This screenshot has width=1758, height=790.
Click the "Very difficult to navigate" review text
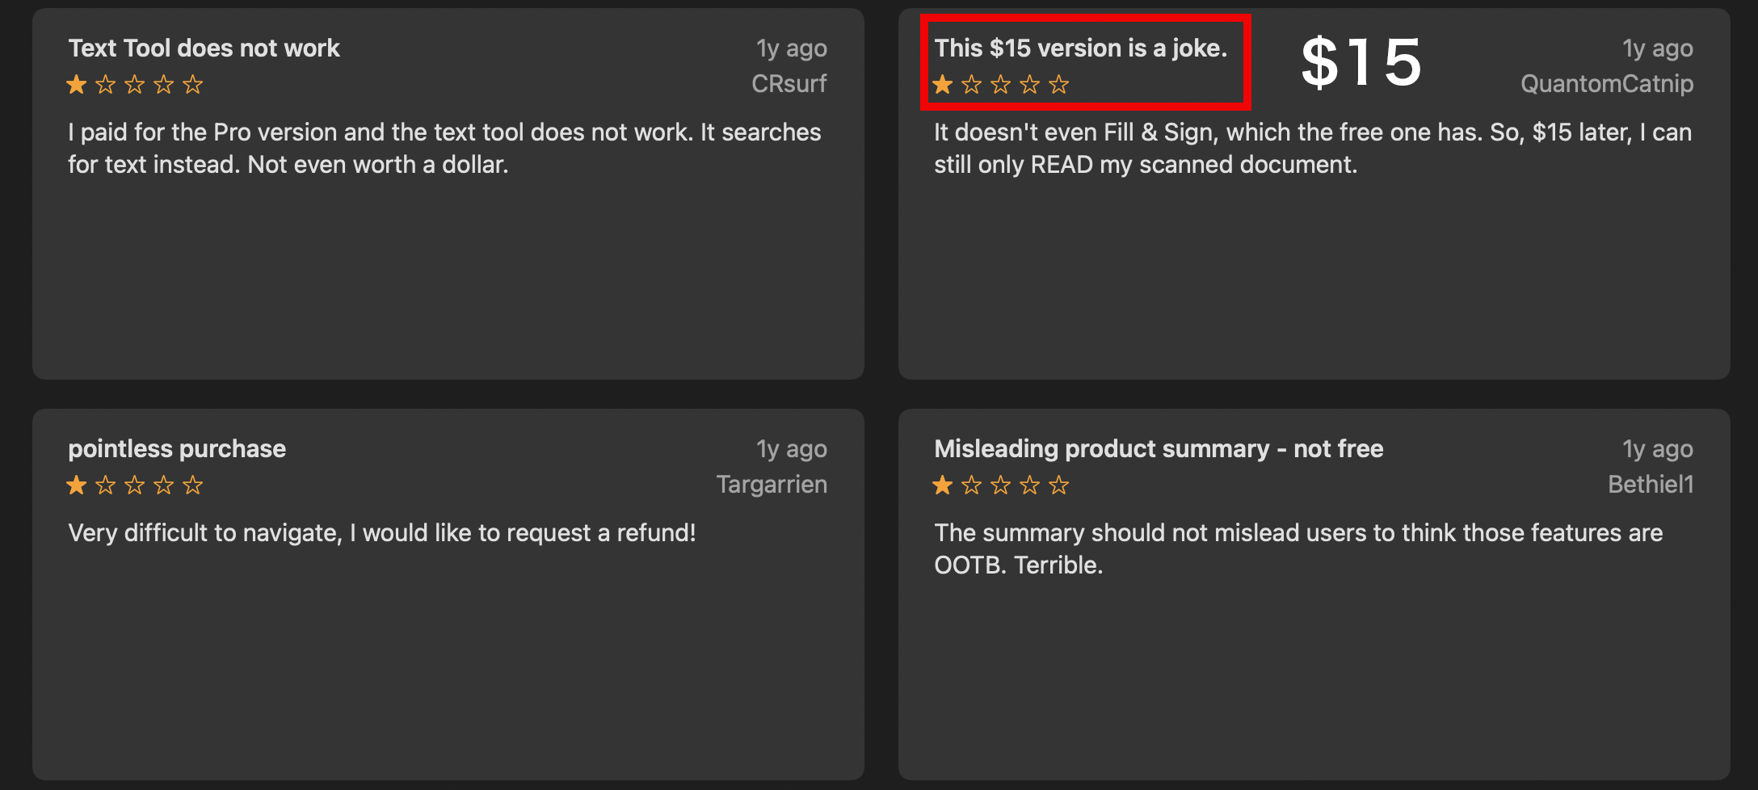[x=381, y=533]
